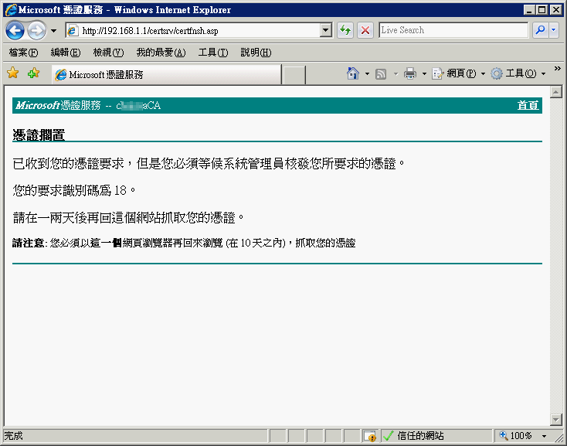Screen dimensions: 567x446
Task: Go back using the Back arrow button
Action: [x=15, y=30]
